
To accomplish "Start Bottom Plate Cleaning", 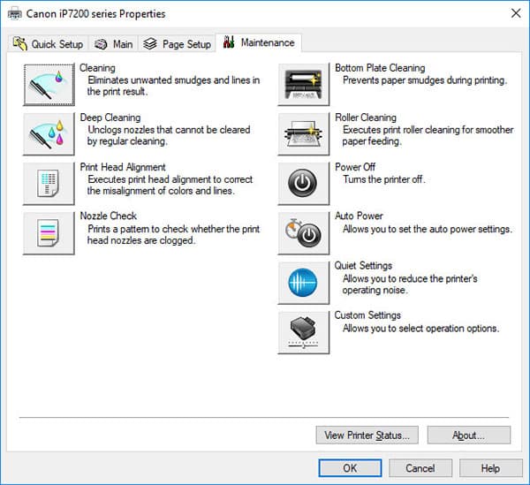I will (x=304, y=85).
